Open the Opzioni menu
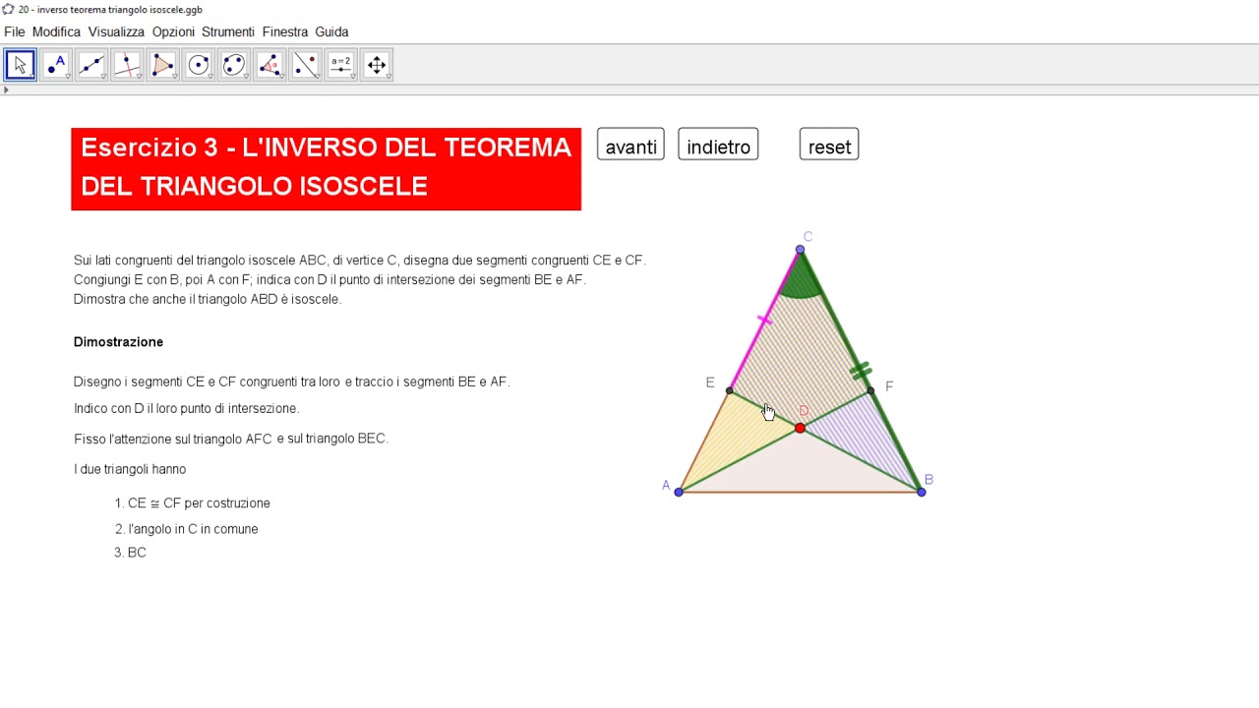The width and height of the screenshot is (1259, 708). [173, 31]
